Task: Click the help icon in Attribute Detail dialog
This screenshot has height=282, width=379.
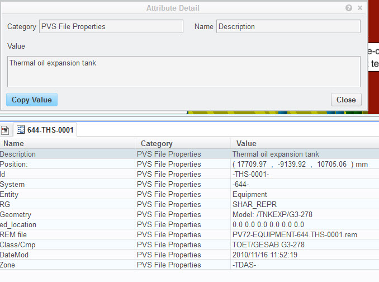Action: 349,8
